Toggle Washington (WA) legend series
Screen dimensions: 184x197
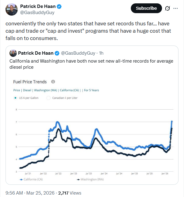click(91, 179)
